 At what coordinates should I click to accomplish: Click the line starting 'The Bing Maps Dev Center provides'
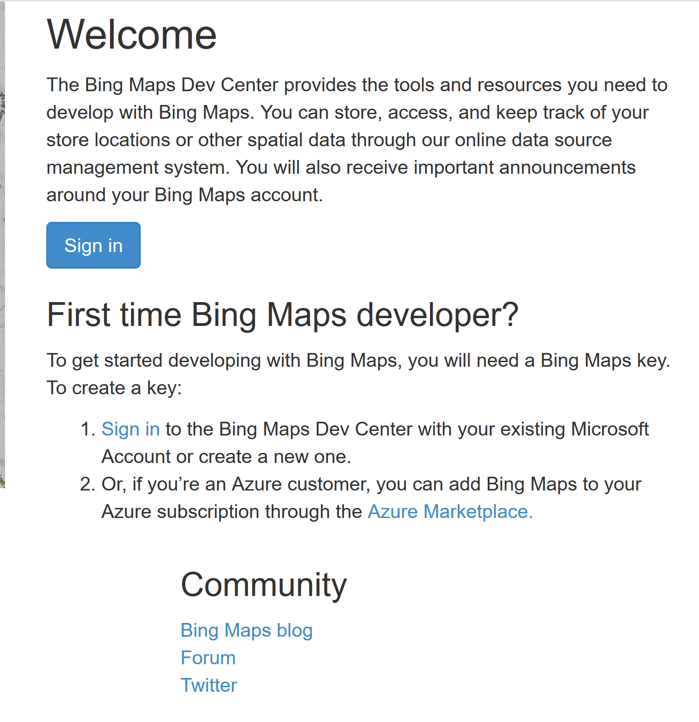[x=357, y=85]
